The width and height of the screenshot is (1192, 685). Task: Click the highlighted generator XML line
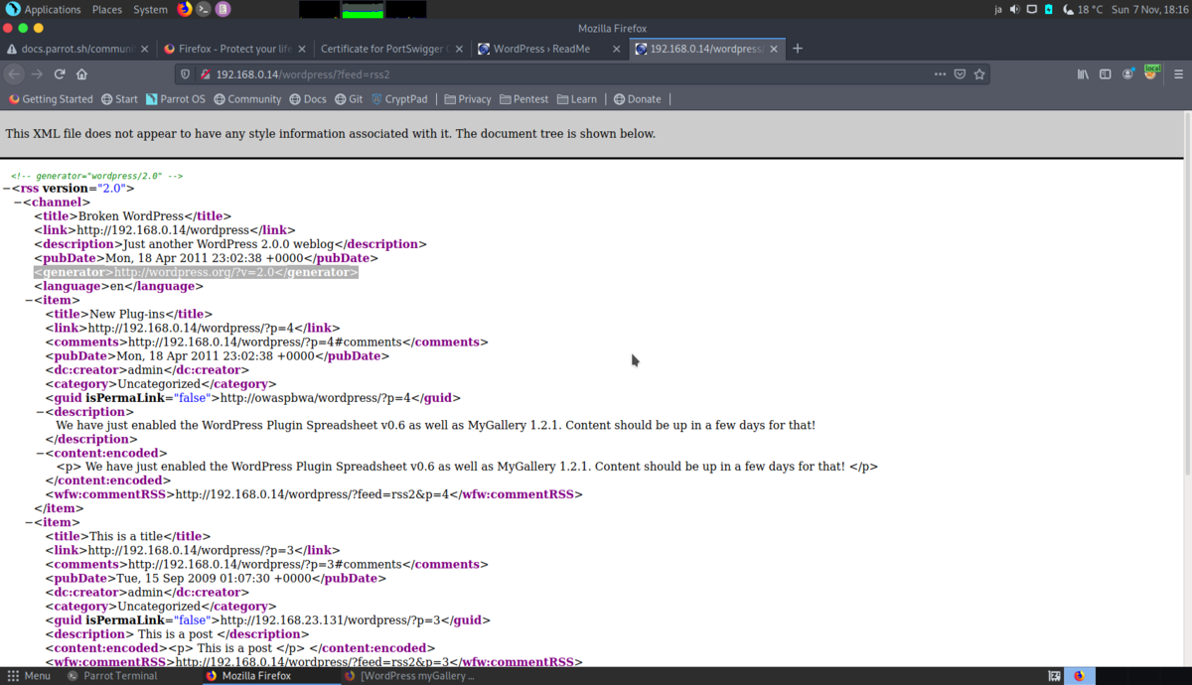(196, 272)
